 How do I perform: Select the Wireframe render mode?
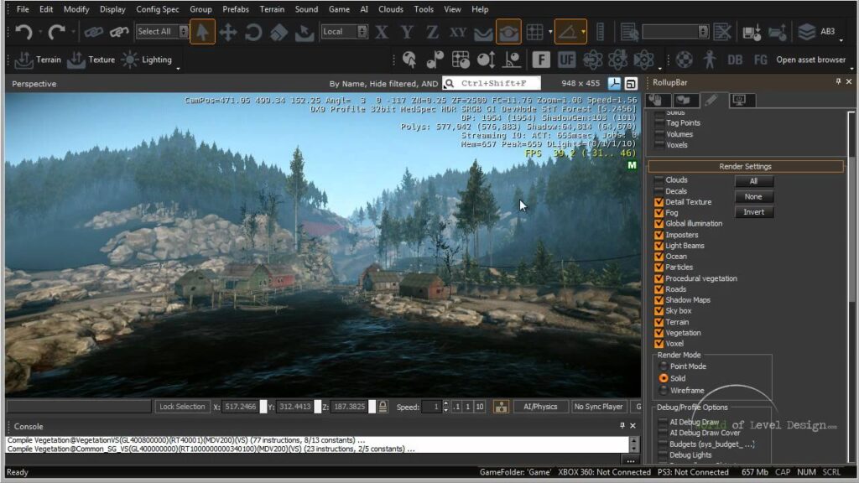click(664, 390)
